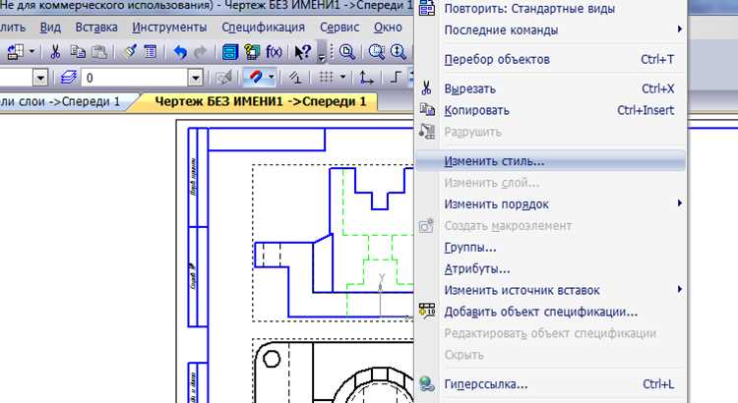Toggle the magnet snapping button
Viewport: 738px width, 403px height.
coord(256,77)
